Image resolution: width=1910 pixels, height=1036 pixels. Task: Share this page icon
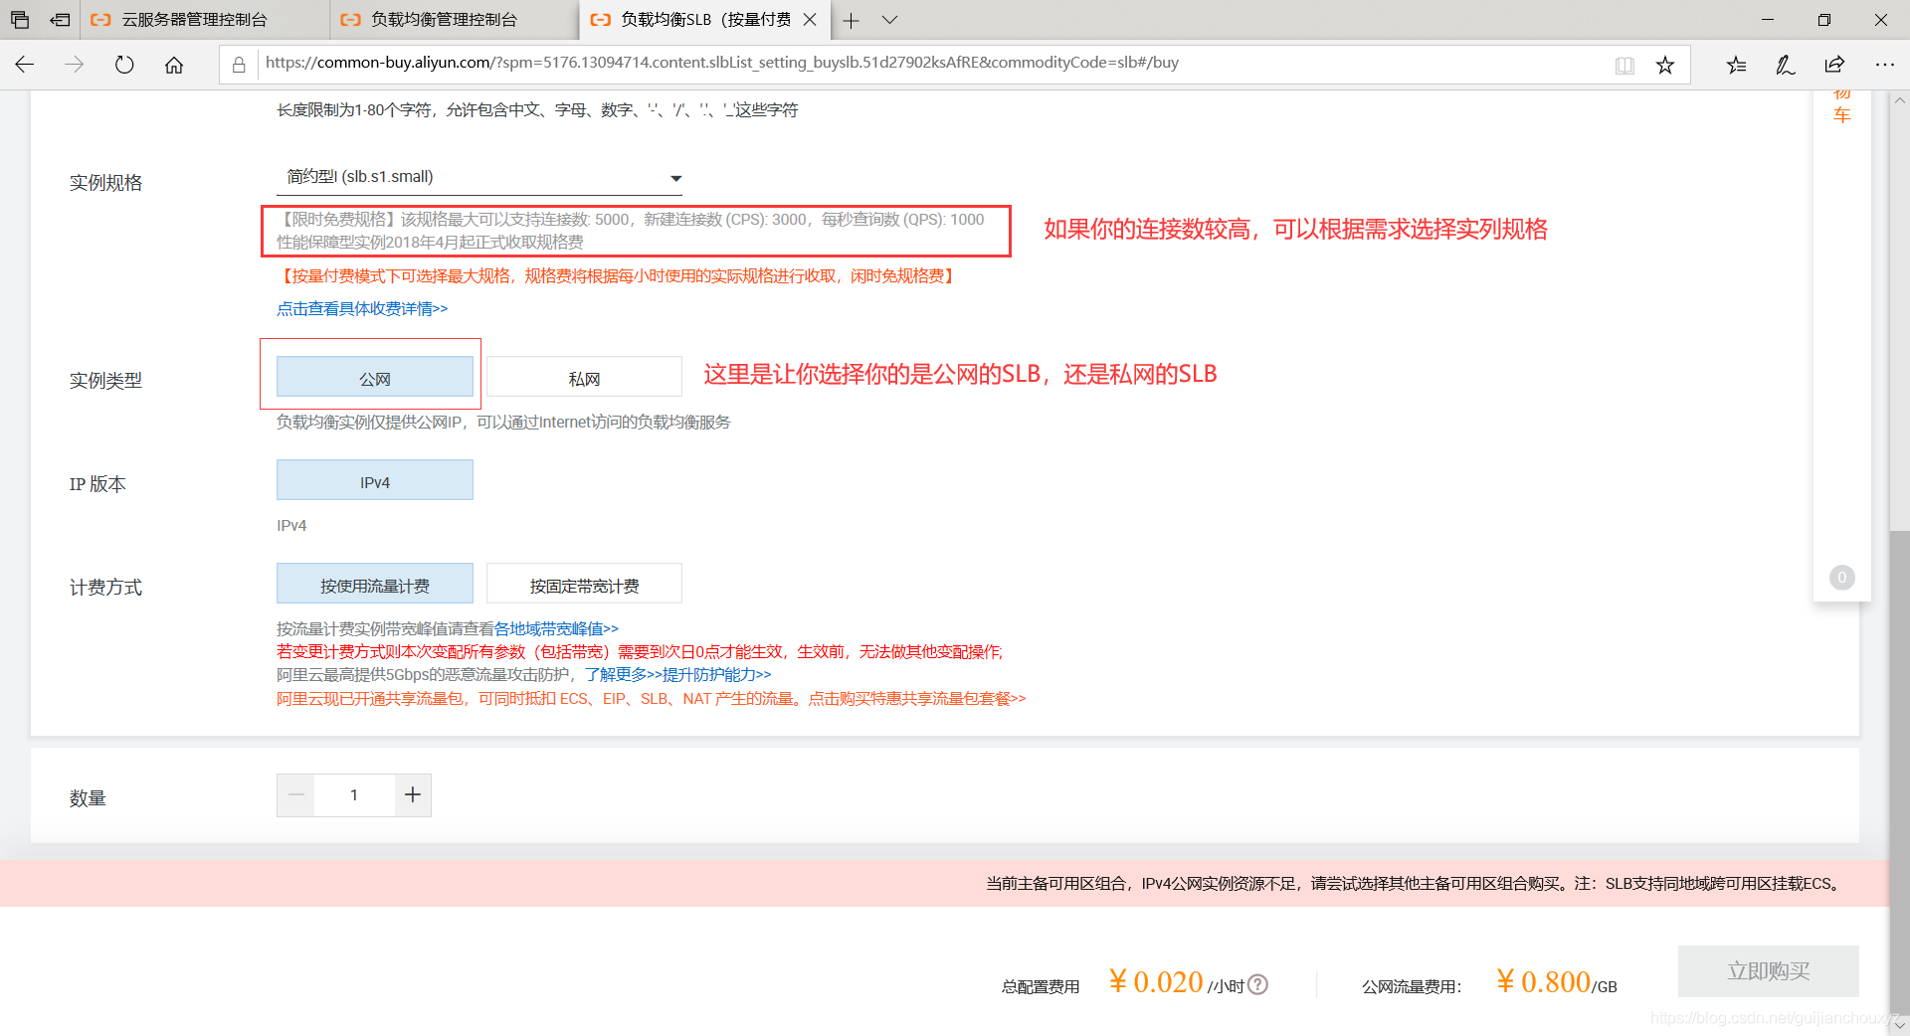point(1834,65)
